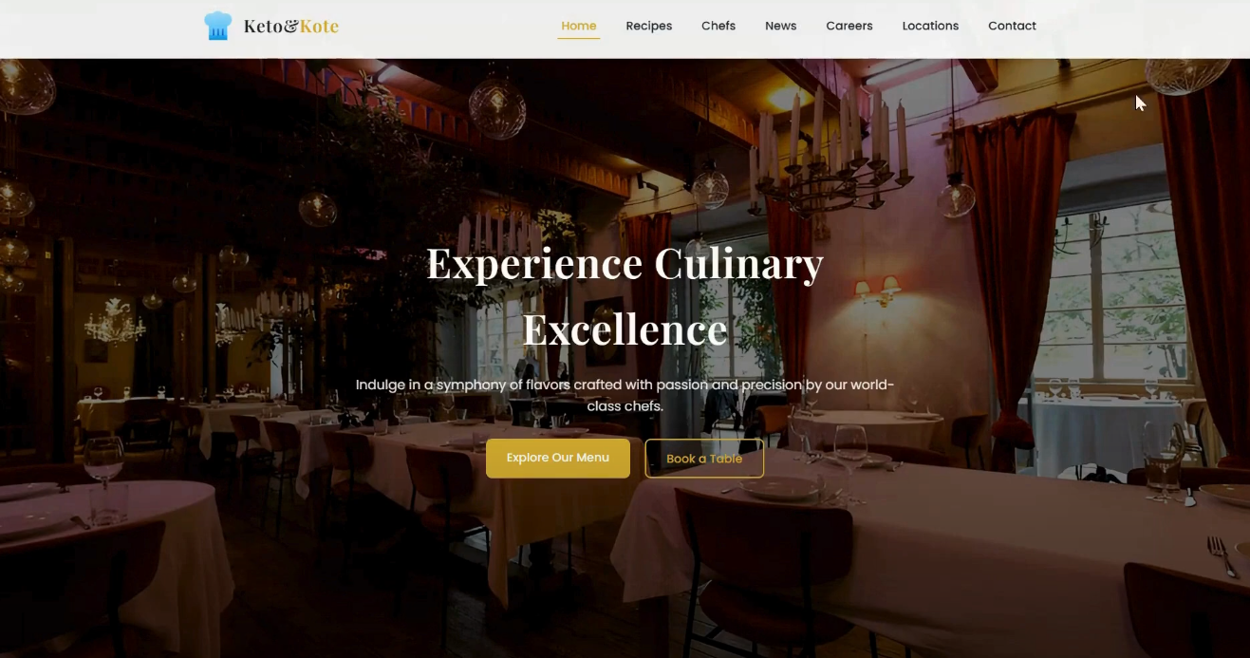Select Chefs in the navigation bar
Viewport: 1250px width, 658px height.
(718, 26)
